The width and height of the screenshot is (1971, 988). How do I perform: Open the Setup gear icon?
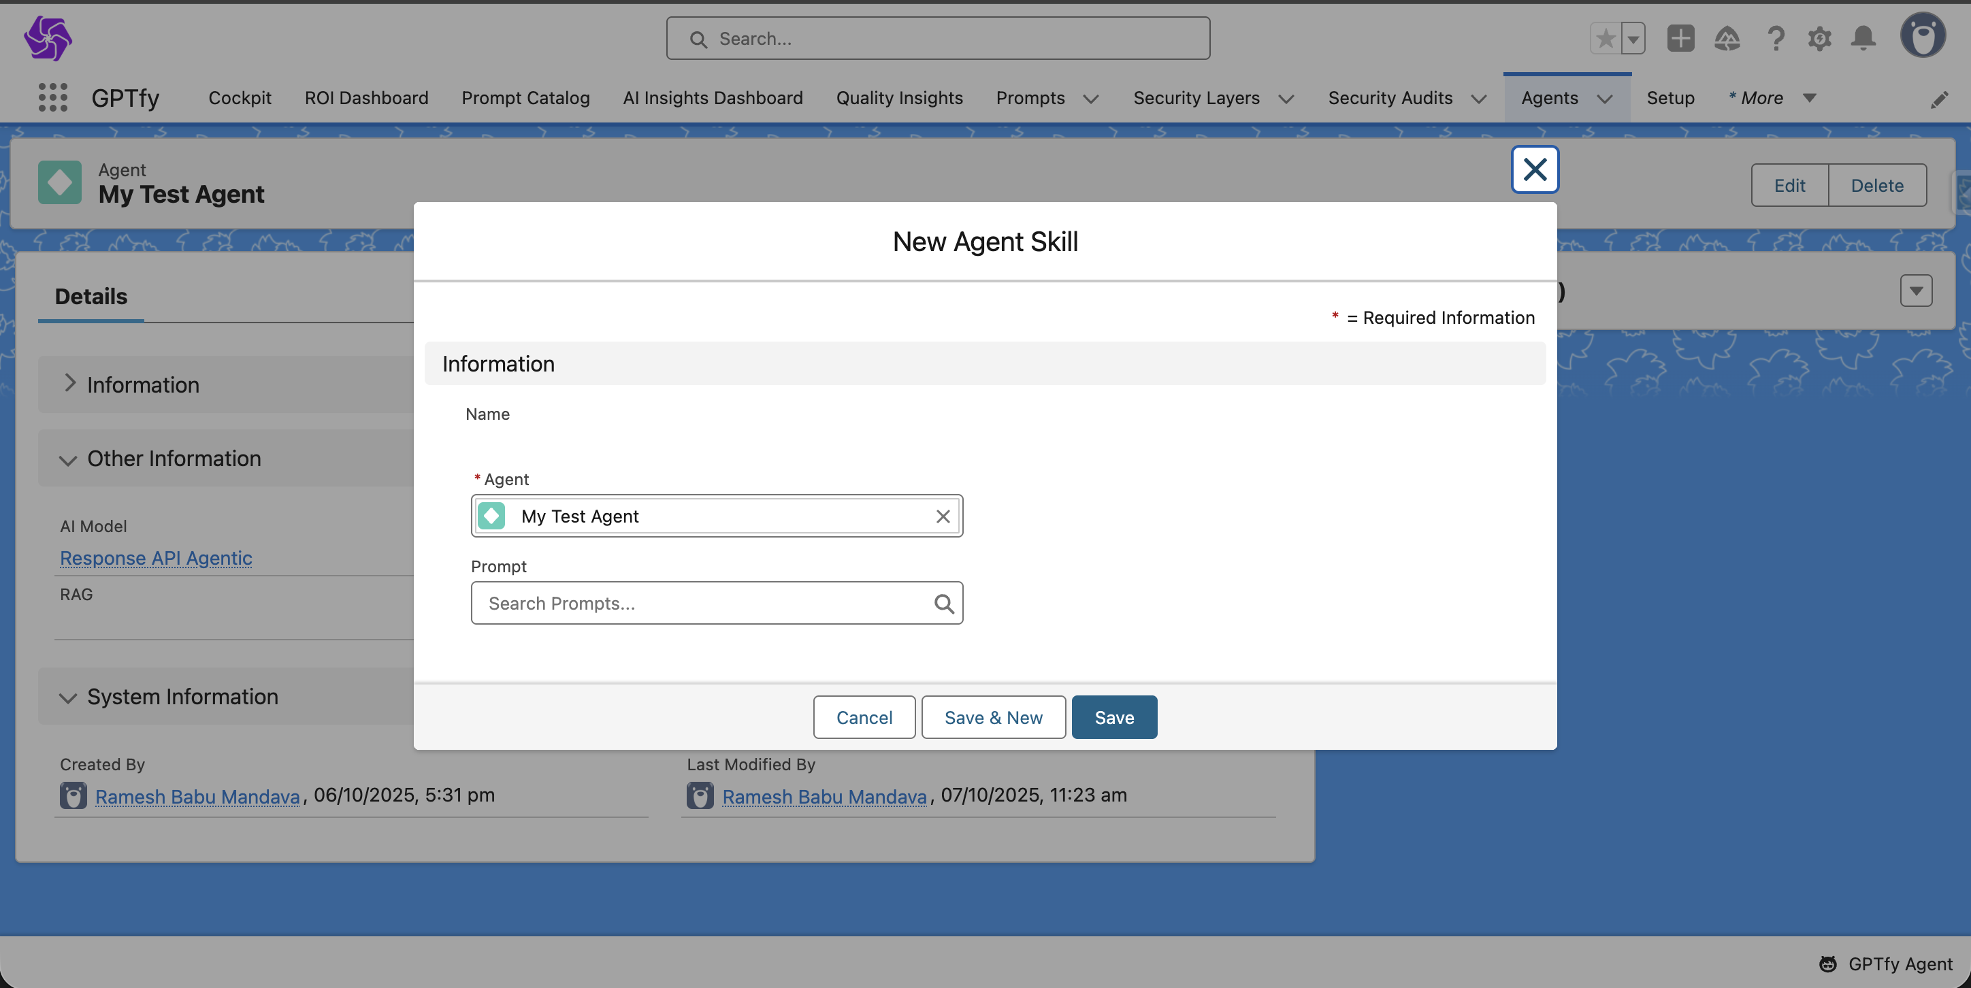[1819, 38]
